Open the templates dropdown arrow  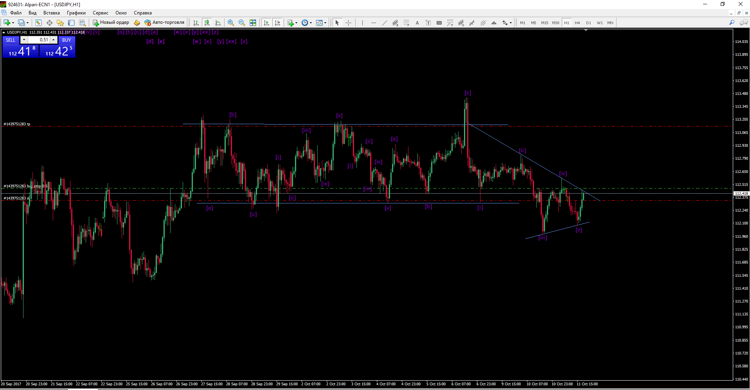coord(325,23)
